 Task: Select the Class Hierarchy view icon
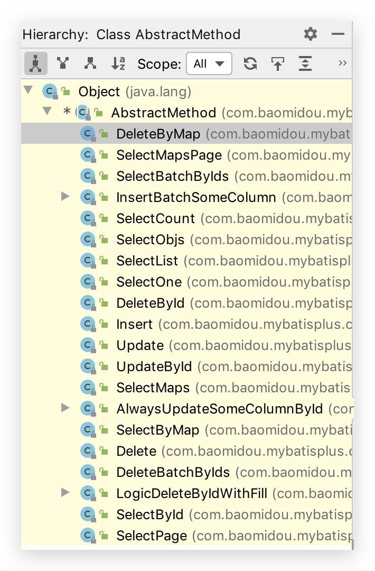point(35,64)
